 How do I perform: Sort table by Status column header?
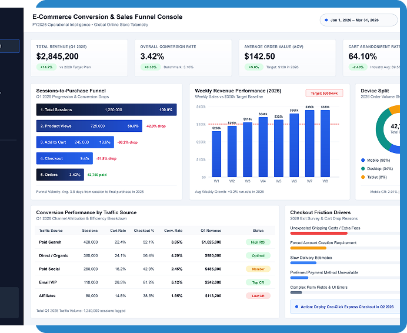[258, 231]
